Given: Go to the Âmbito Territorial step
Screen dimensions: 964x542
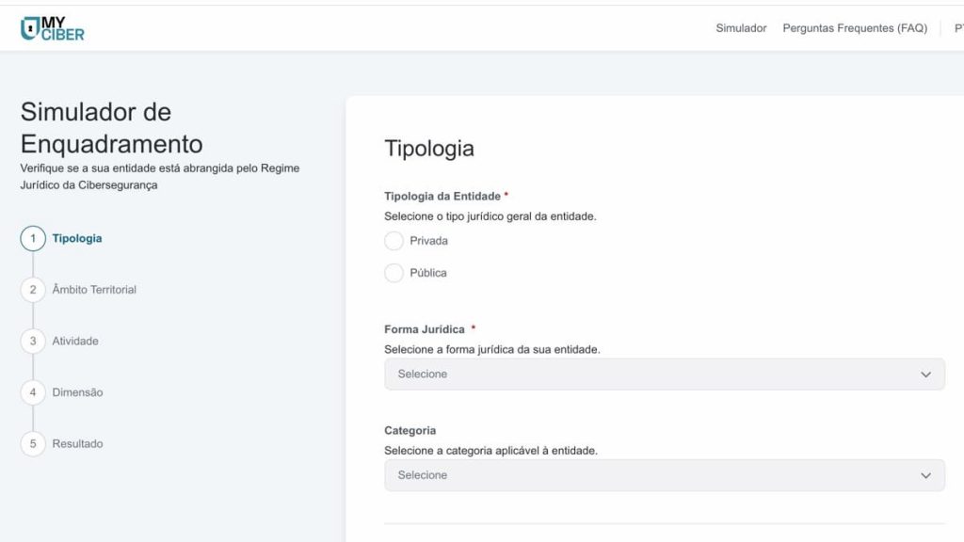Looking at the screenshot, I should (x=94, y=290).
